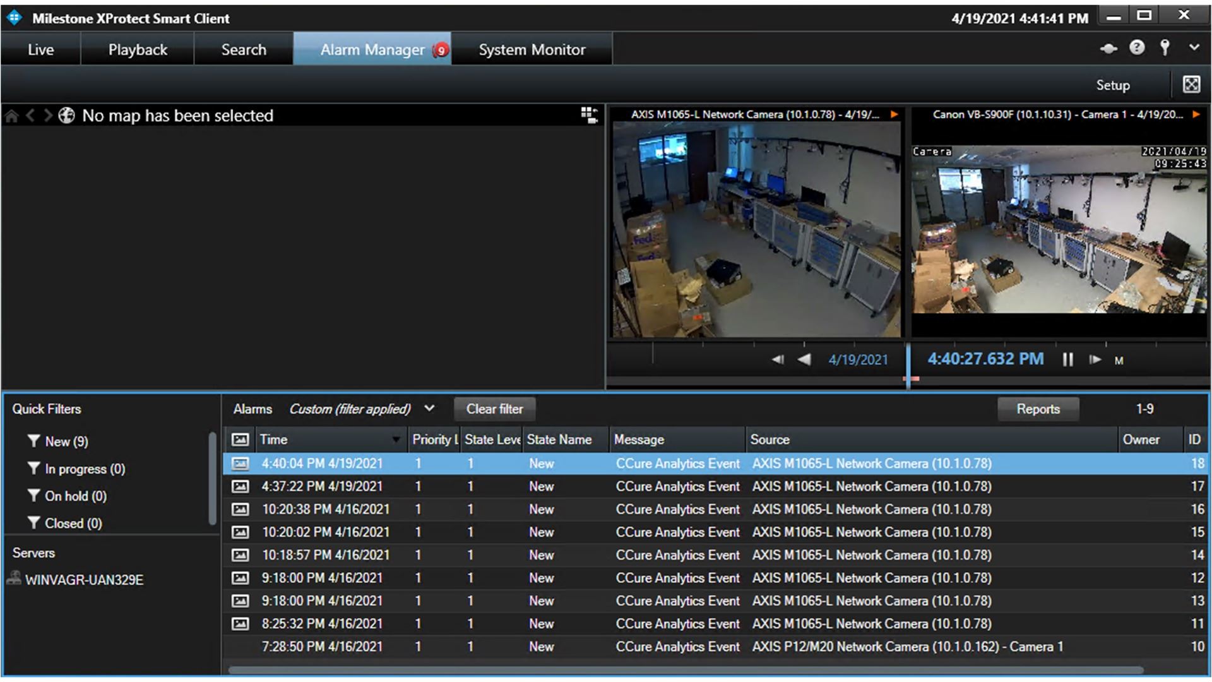Click image icon for alarm ID 15
The image size is (1212, 682).
[x=240, y=532]
